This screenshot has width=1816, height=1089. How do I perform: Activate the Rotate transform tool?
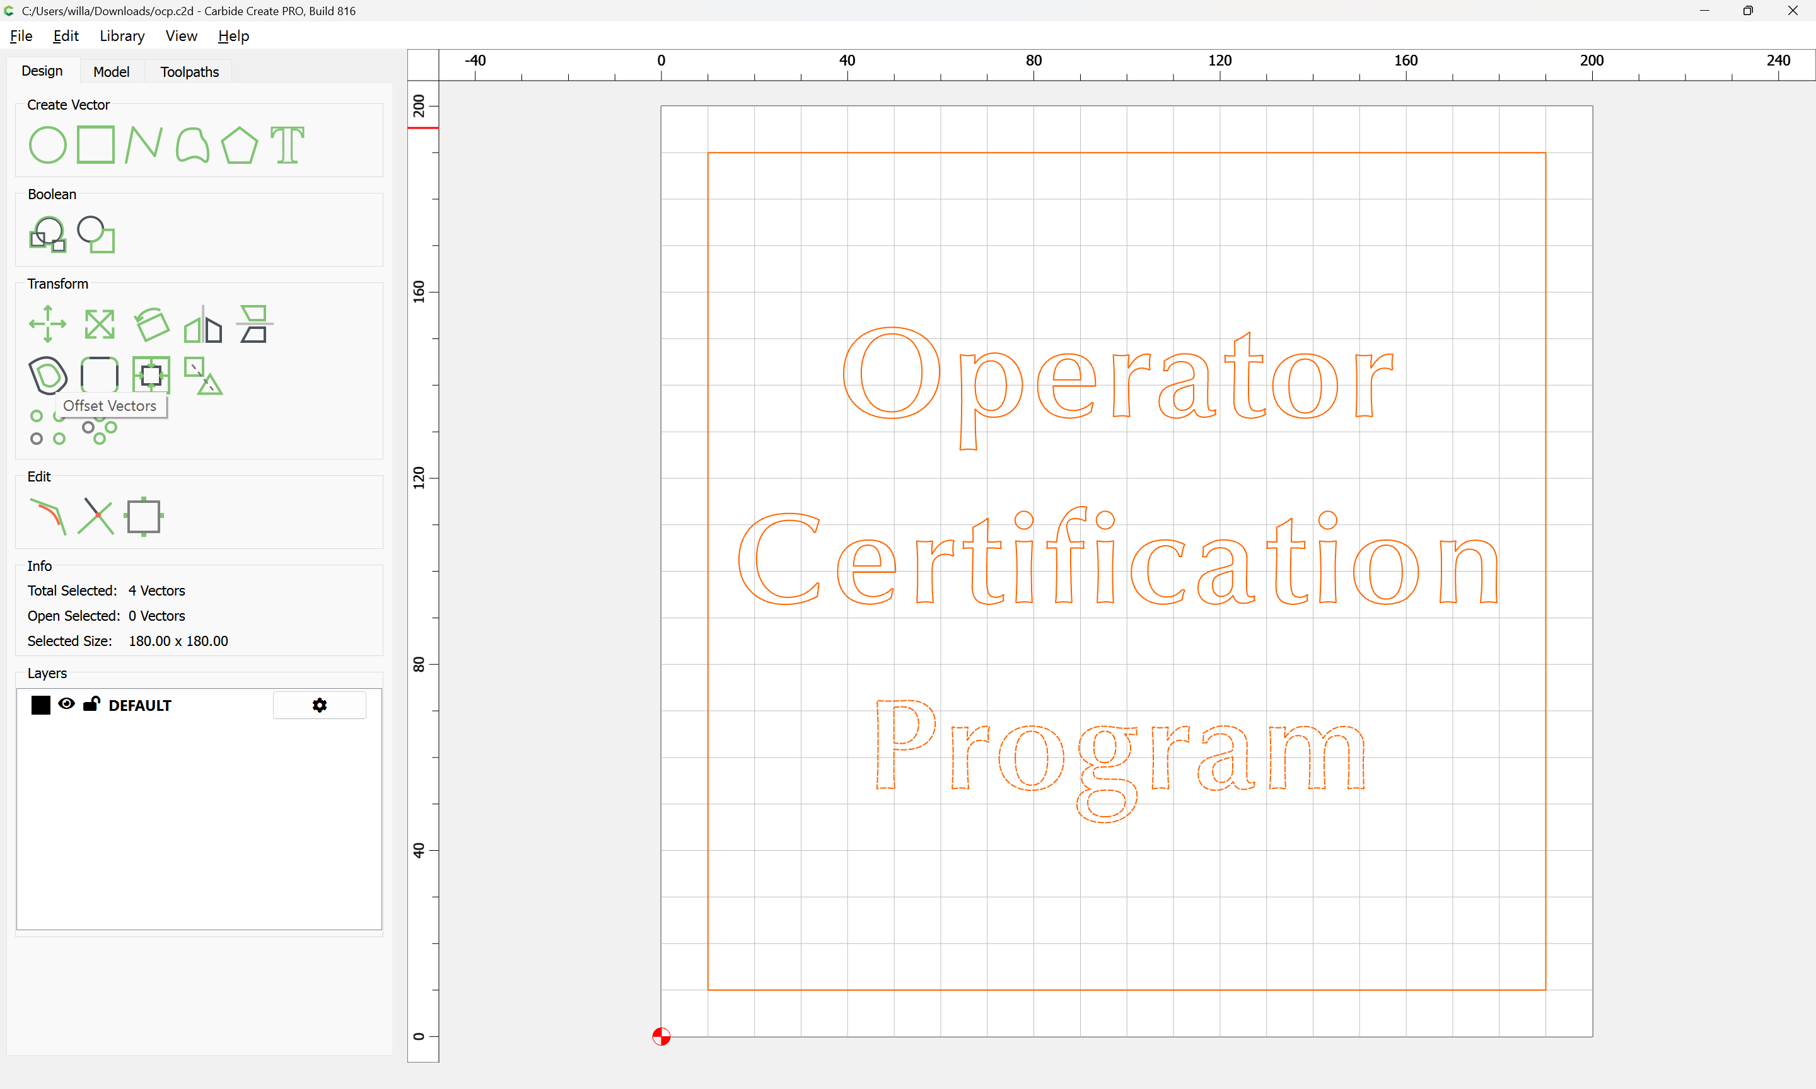151,324
